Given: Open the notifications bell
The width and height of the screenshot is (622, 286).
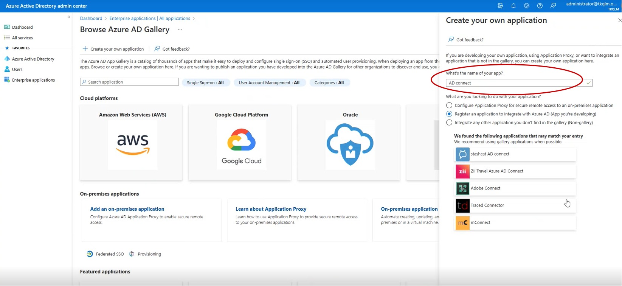Looking at the screenshot, I should point(513,6).
